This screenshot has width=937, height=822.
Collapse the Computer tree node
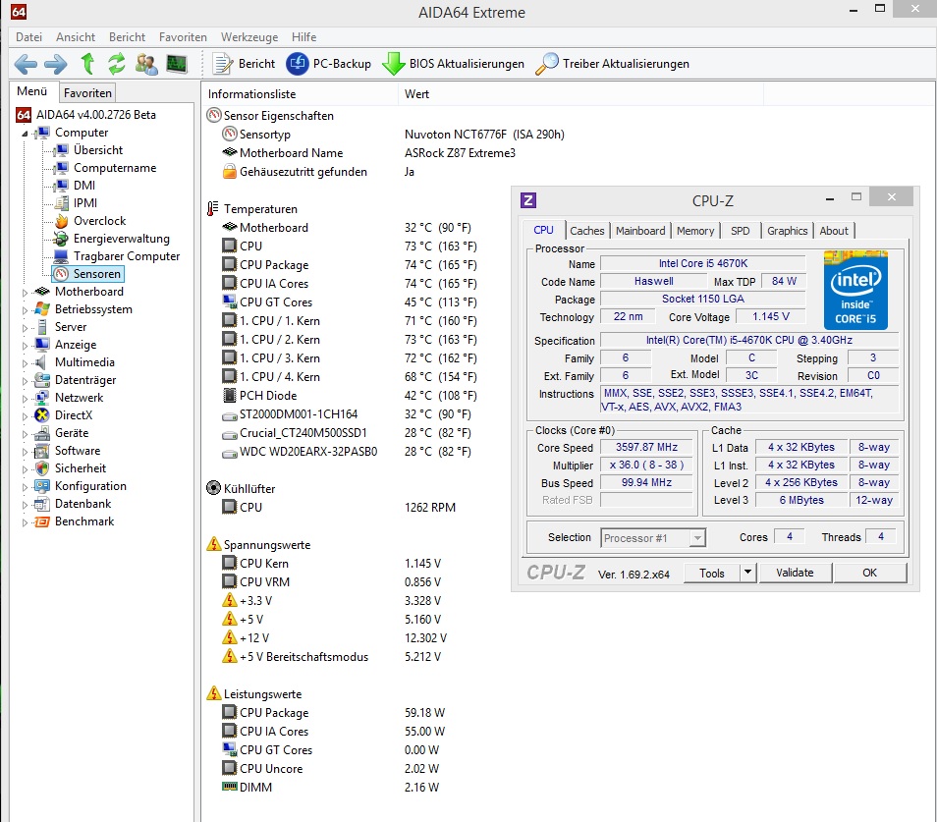(x=25, y=134)
